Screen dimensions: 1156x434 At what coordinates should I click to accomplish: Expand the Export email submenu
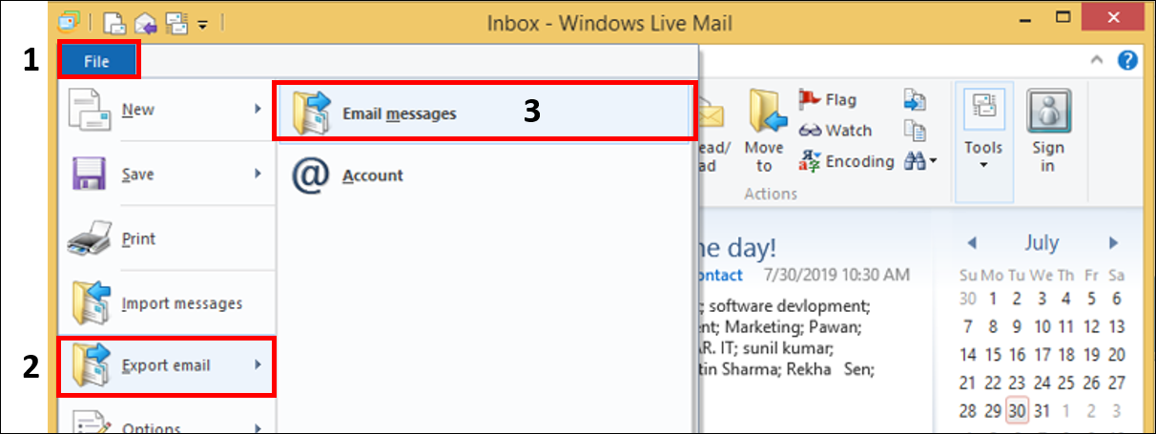[167, 366]
